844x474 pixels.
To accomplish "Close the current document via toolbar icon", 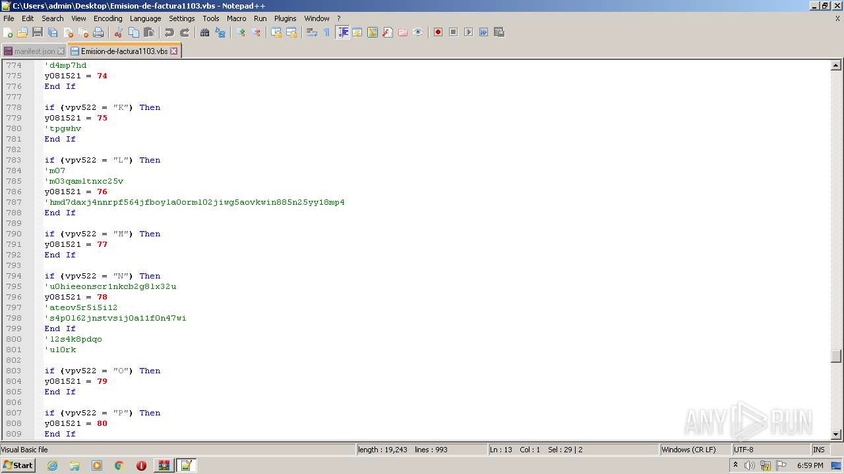I will click(68, 32).
